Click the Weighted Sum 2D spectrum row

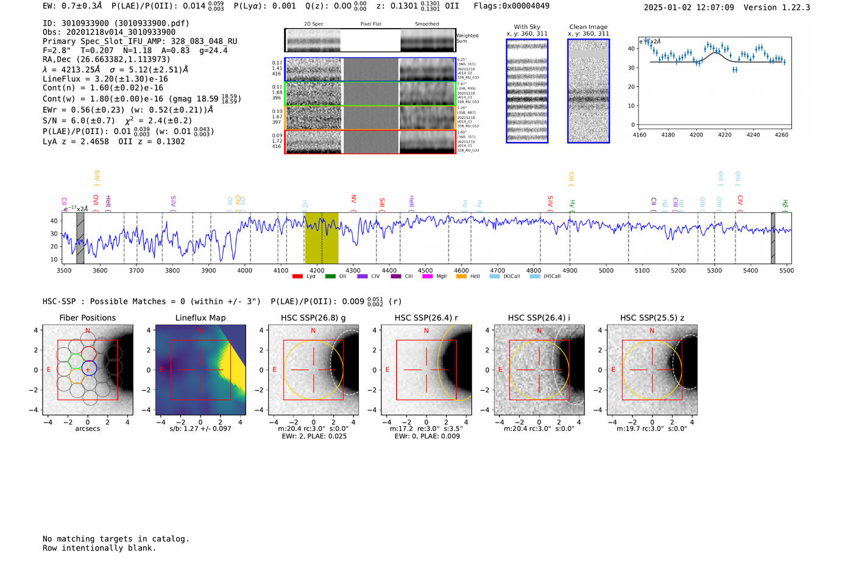pos(370,40)
